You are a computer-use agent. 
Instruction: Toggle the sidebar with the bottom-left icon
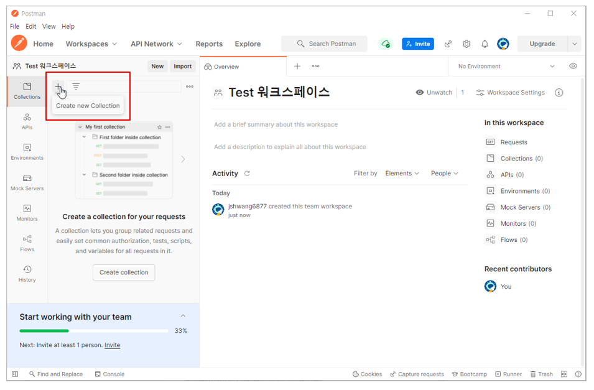coord(15,374)
